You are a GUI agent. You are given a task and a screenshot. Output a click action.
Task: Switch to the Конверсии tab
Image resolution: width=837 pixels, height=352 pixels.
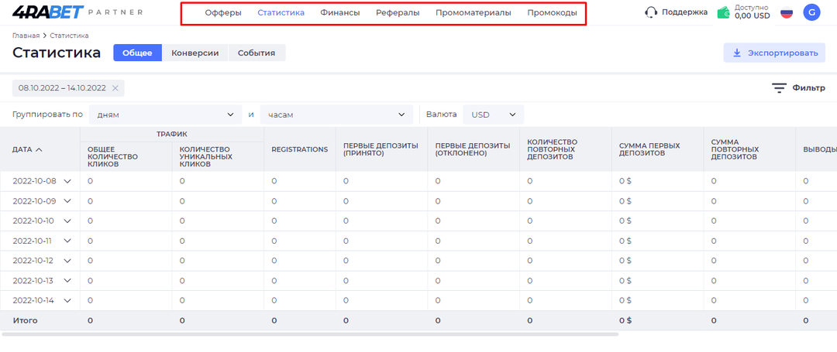click(195, 53)
